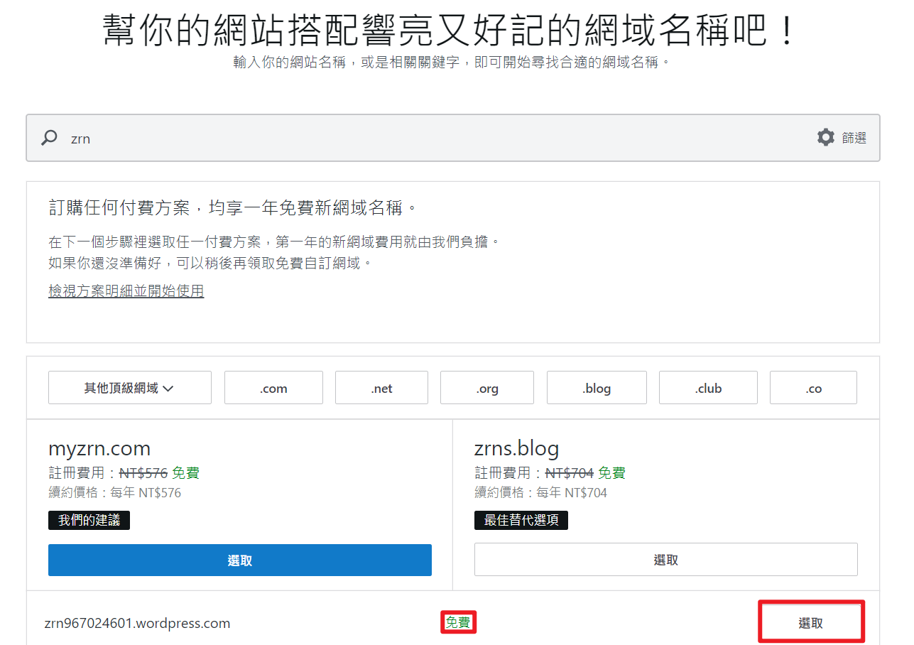Click the 我們的建議 badge
The width and height of the screenshot is (914, 645).
[x=89, y=520]
